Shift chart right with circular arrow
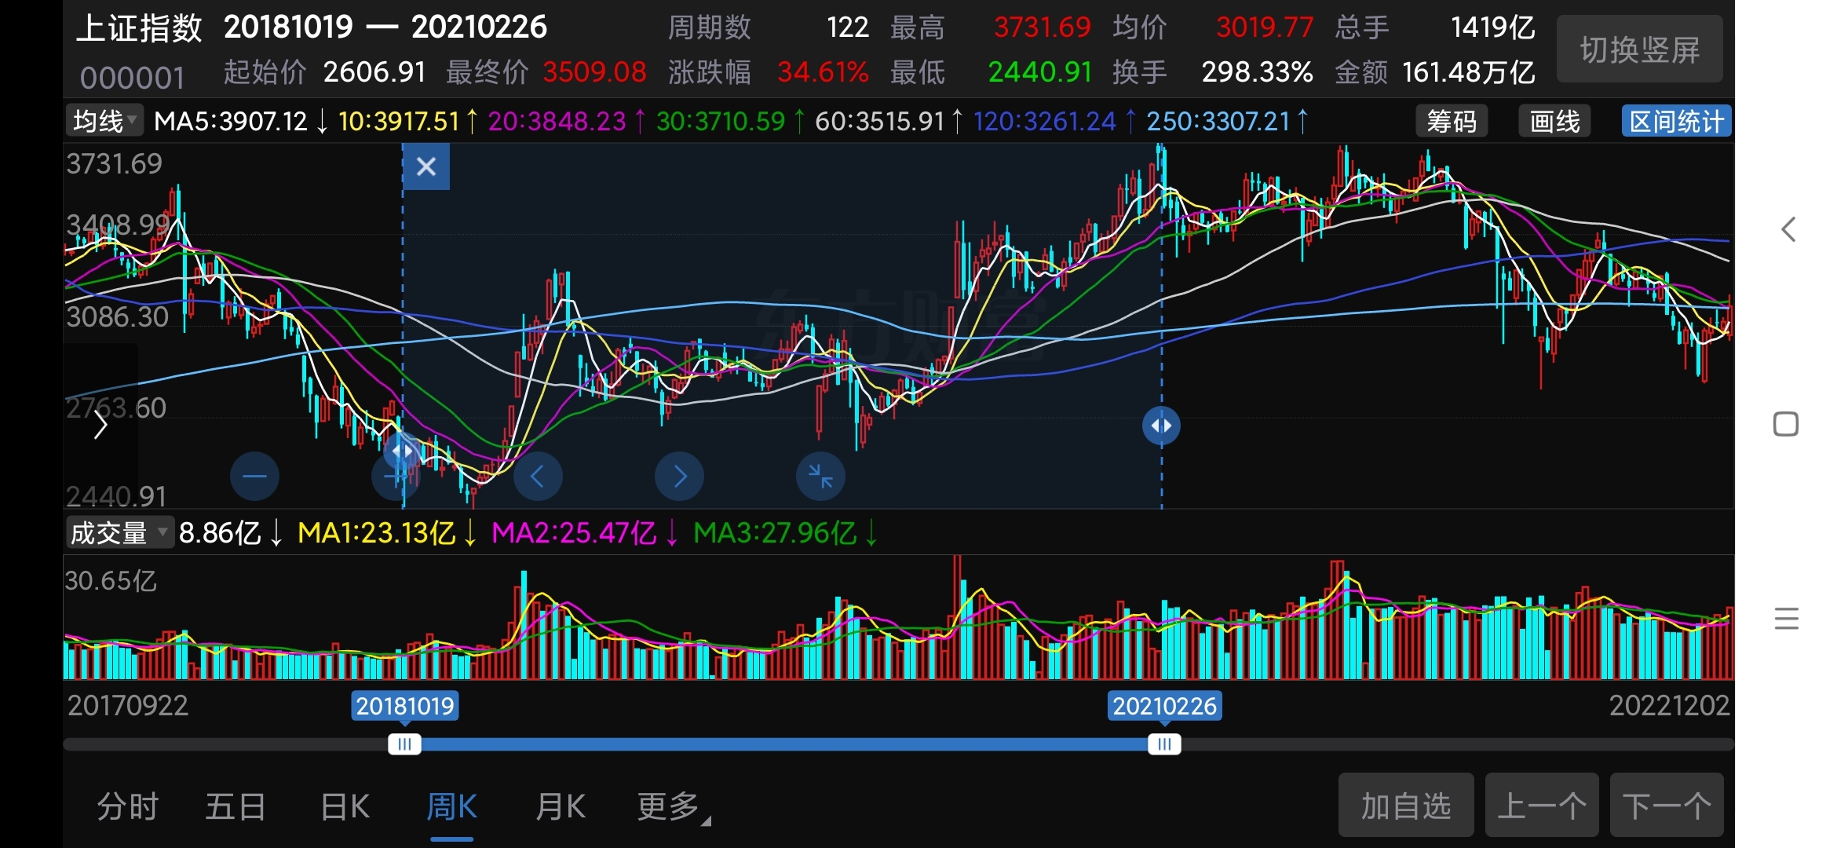 (679, 476)
